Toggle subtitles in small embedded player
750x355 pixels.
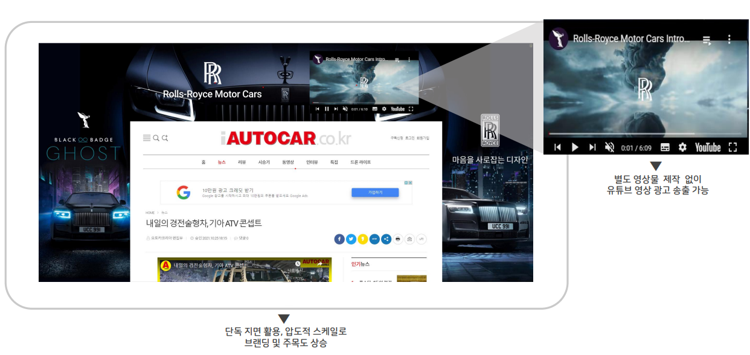[375, 109]
